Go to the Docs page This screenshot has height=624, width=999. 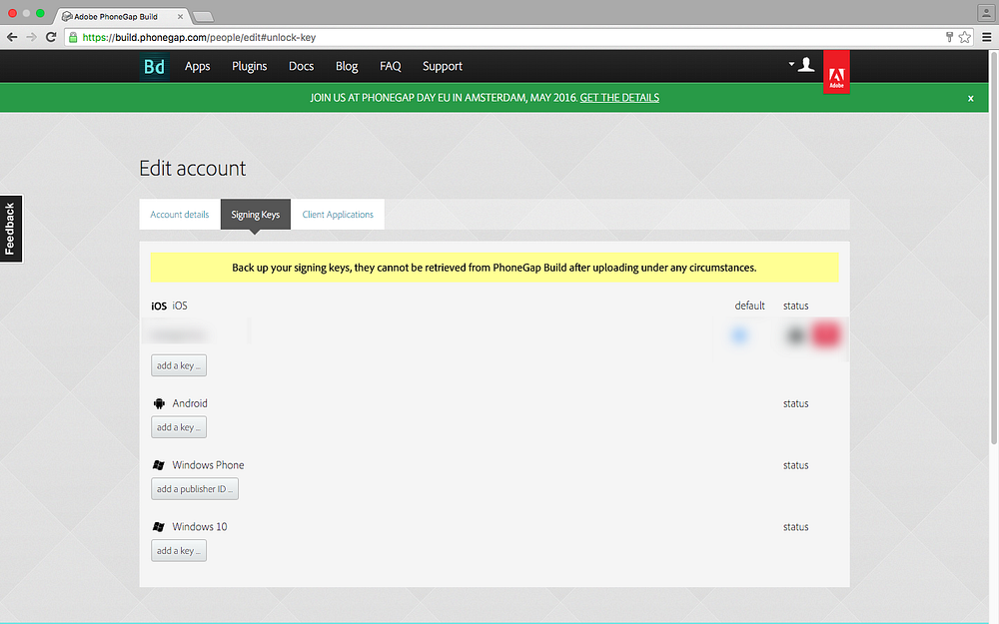tap(301, 66)
